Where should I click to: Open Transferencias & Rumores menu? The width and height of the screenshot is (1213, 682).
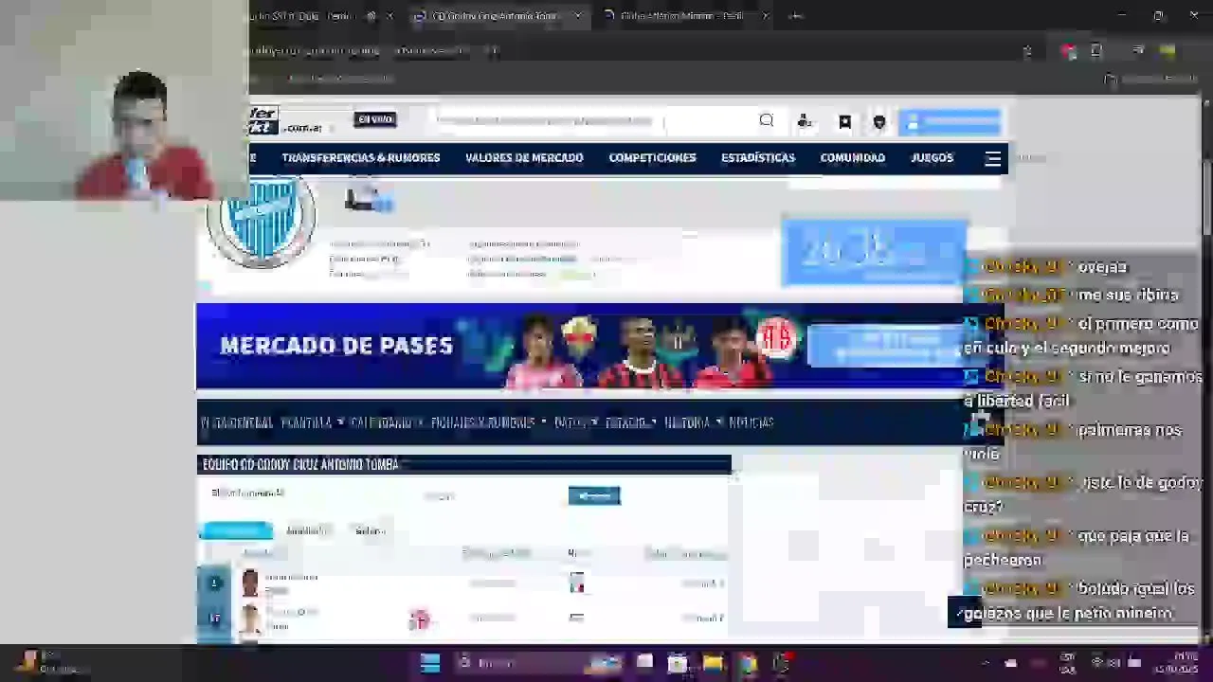(x=361, y=158)
